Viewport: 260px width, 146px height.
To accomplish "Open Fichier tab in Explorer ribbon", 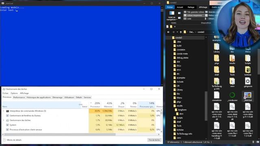I will pos(170,7).
